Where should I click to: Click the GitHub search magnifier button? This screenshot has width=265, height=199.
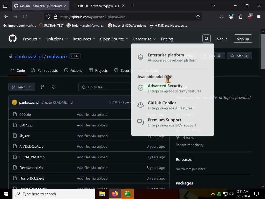coord(206,39)
